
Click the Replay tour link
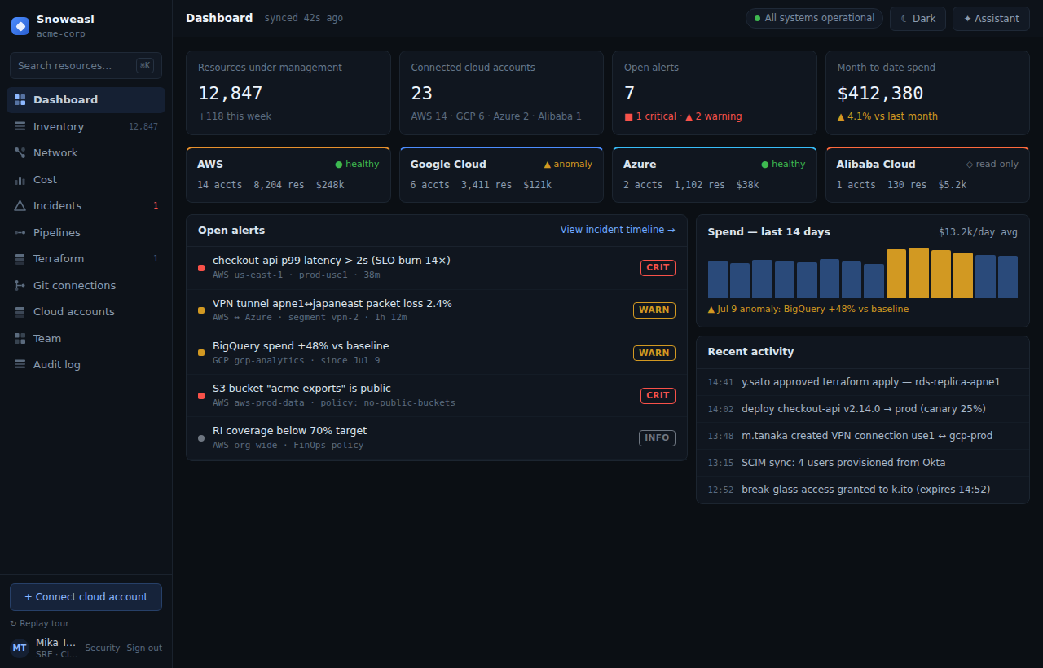click(x=39, y=623)
